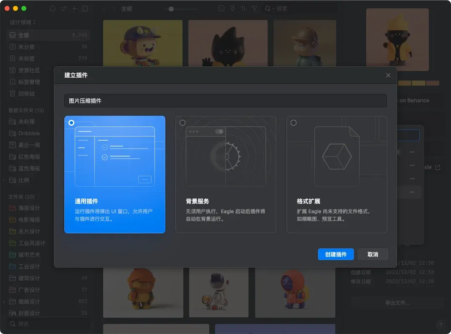This screenshot has height=334, width=451.
Task: Click the 导出文件 button in inspector
Action: tap(397, 303)
